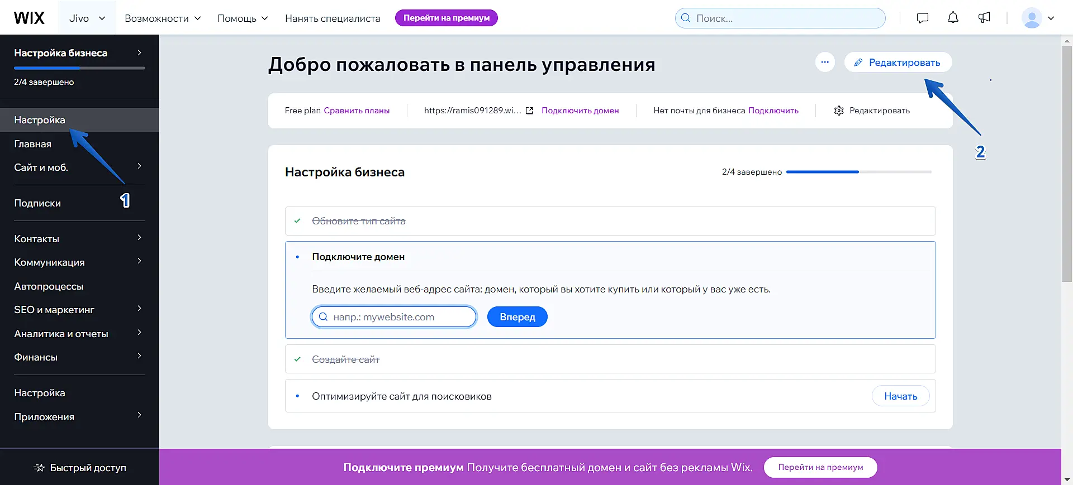This screenshot has height=485, width=1073.
Task: Open Подписки in the sidebar
Action: click(37, 203)
